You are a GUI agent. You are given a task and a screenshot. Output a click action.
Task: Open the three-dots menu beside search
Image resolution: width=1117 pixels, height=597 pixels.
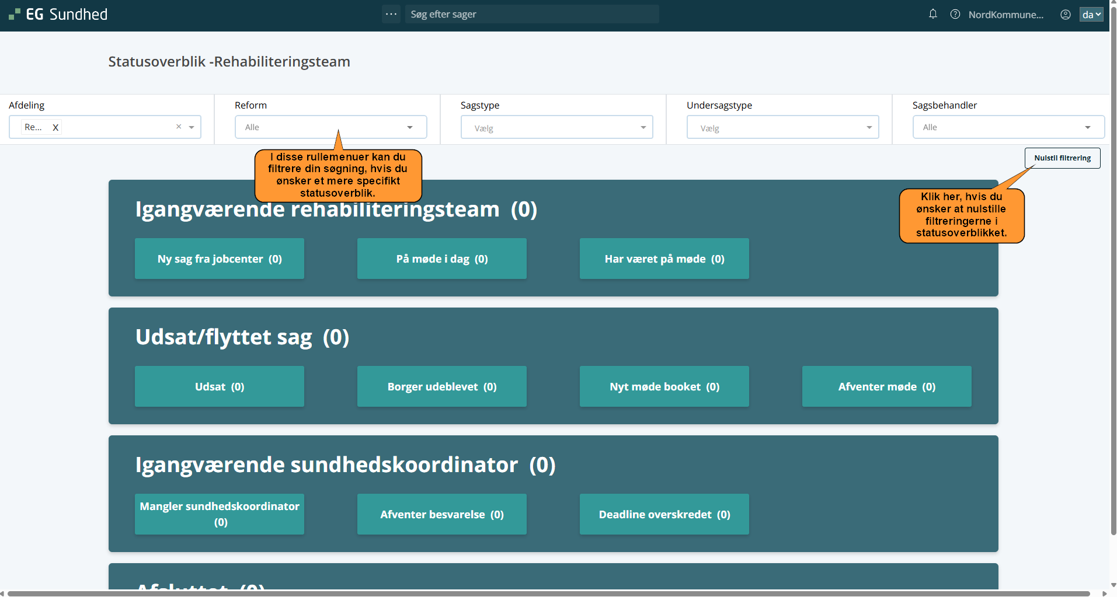tap(391, 14)
